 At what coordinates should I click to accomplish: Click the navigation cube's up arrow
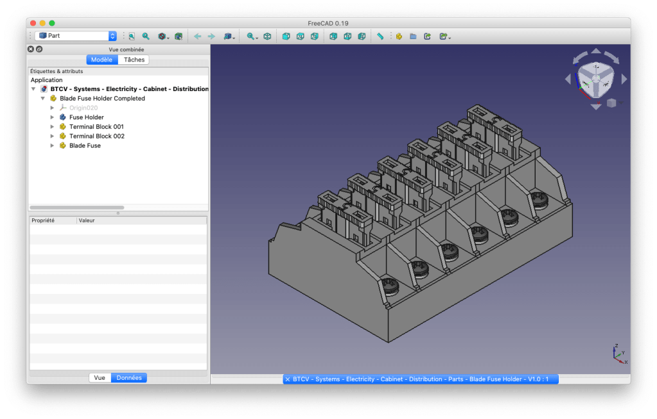[x=595, y=53]
